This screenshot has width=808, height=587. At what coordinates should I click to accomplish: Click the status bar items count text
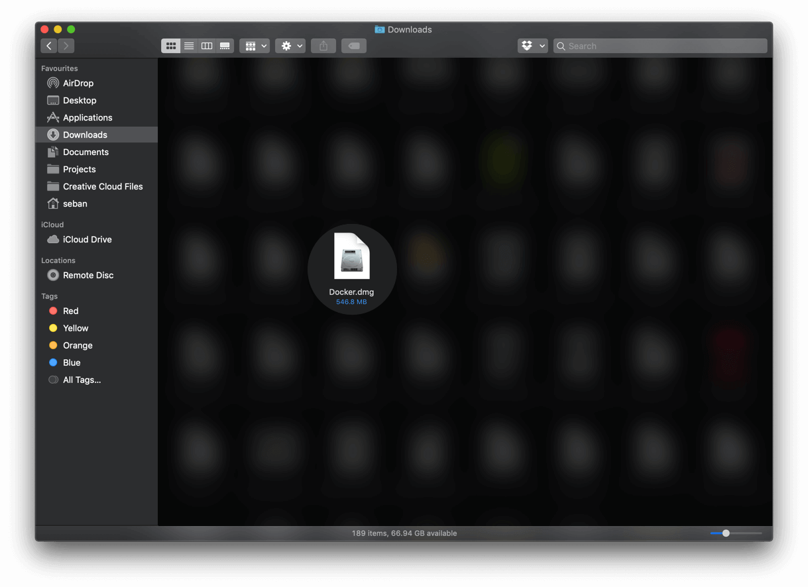[x=404, y=533]
